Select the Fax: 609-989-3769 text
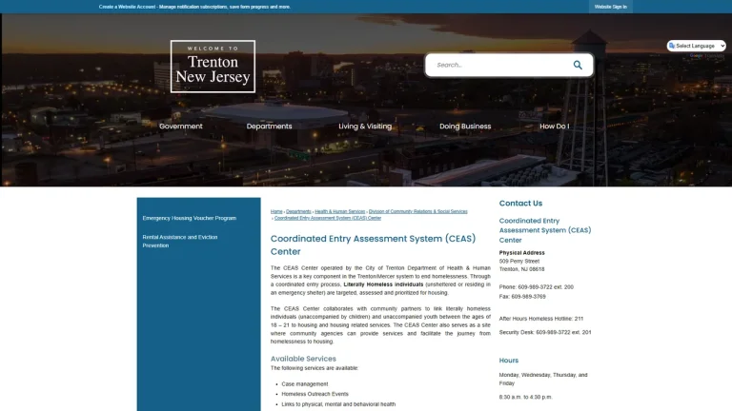Screen dimensions: 732x411 (522, 297)
